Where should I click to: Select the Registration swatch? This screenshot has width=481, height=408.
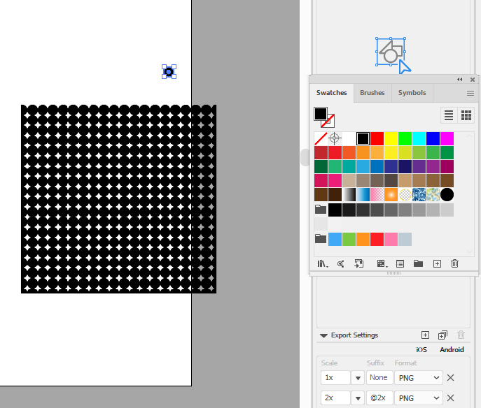(335, 138)
